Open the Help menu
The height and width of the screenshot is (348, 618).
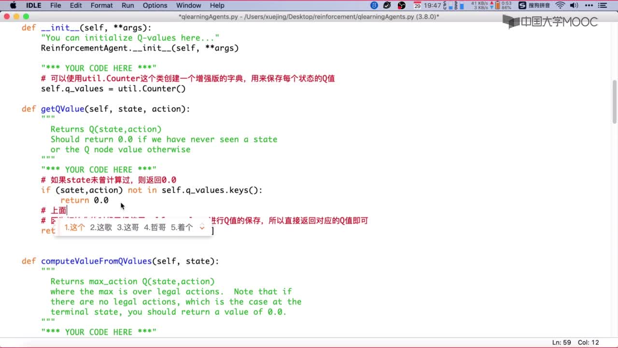point(217,5)
